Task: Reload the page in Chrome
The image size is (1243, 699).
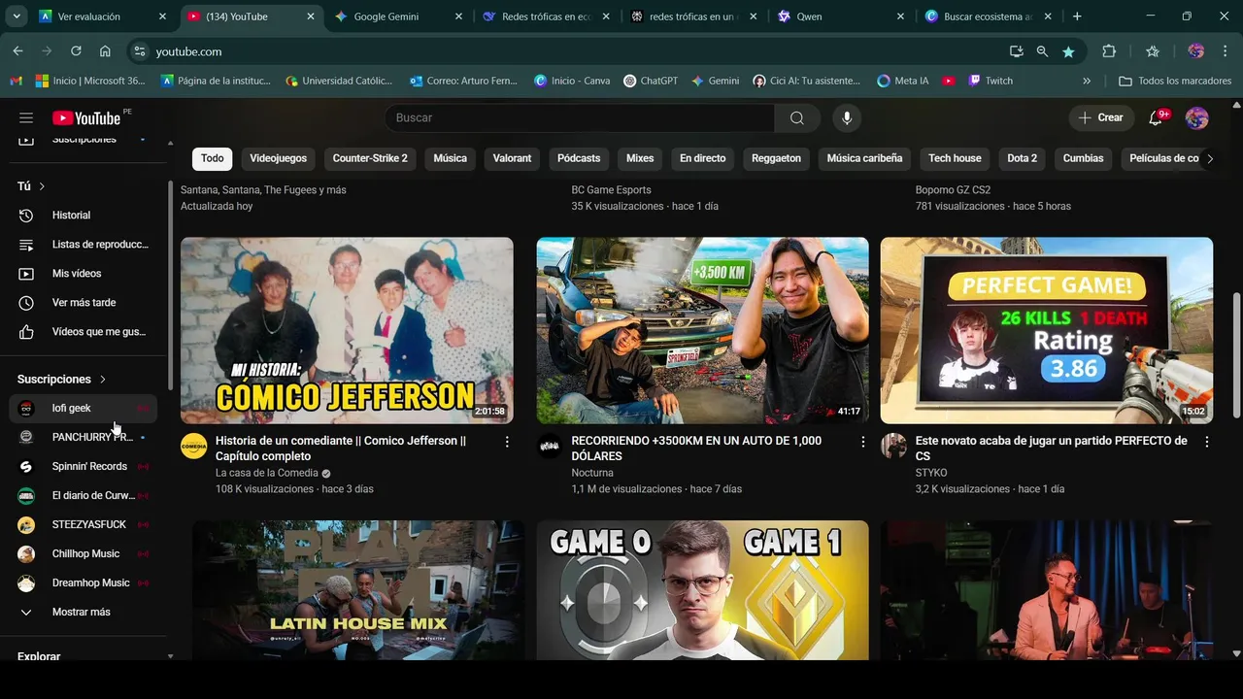Action: [76, 51]
